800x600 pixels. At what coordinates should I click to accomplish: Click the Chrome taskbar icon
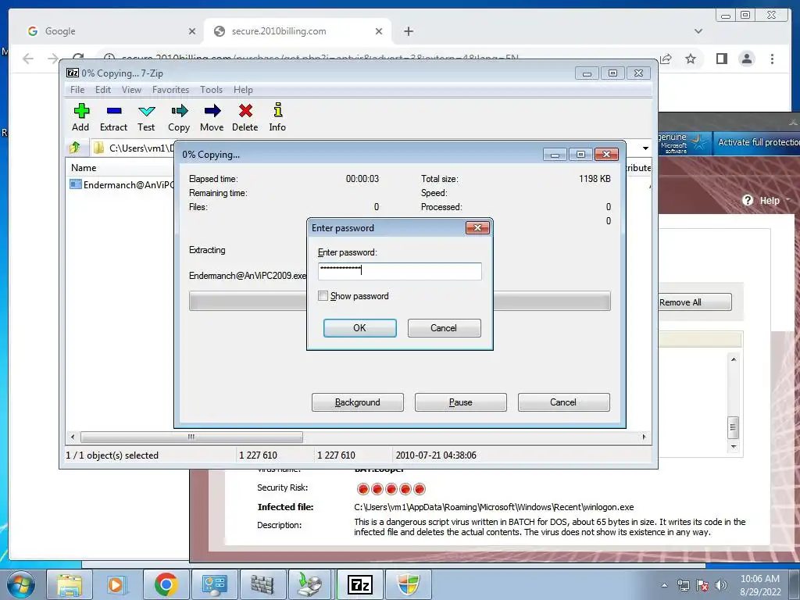click(x=166, y=584)
